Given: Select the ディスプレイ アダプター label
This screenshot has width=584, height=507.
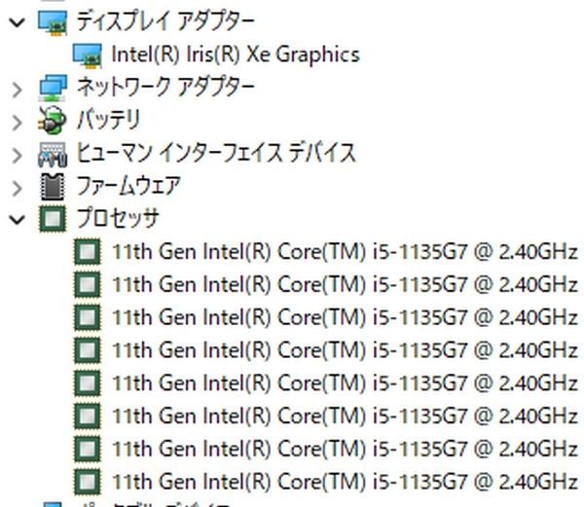Looking at the screenshot, I should pyautogui.click(x=165, y=21).
